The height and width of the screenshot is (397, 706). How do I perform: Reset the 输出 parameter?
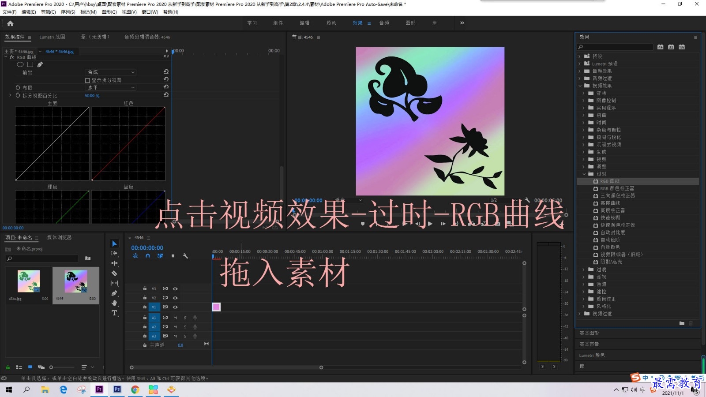coord(166,71)
